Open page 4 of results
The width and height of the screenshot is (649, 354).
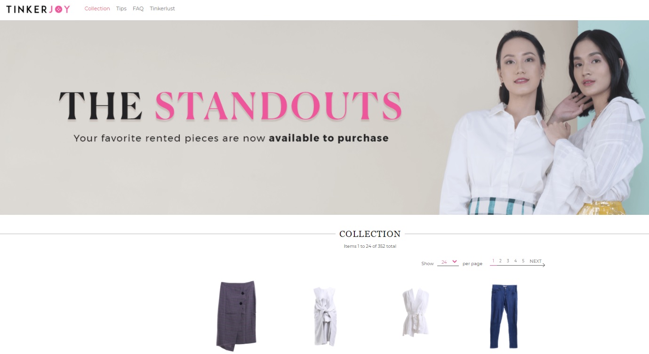tap(515, 261)
